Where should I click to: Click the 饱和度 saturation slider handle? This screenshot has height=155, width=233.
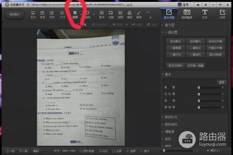pyautogui.click(x=199, y=107)
